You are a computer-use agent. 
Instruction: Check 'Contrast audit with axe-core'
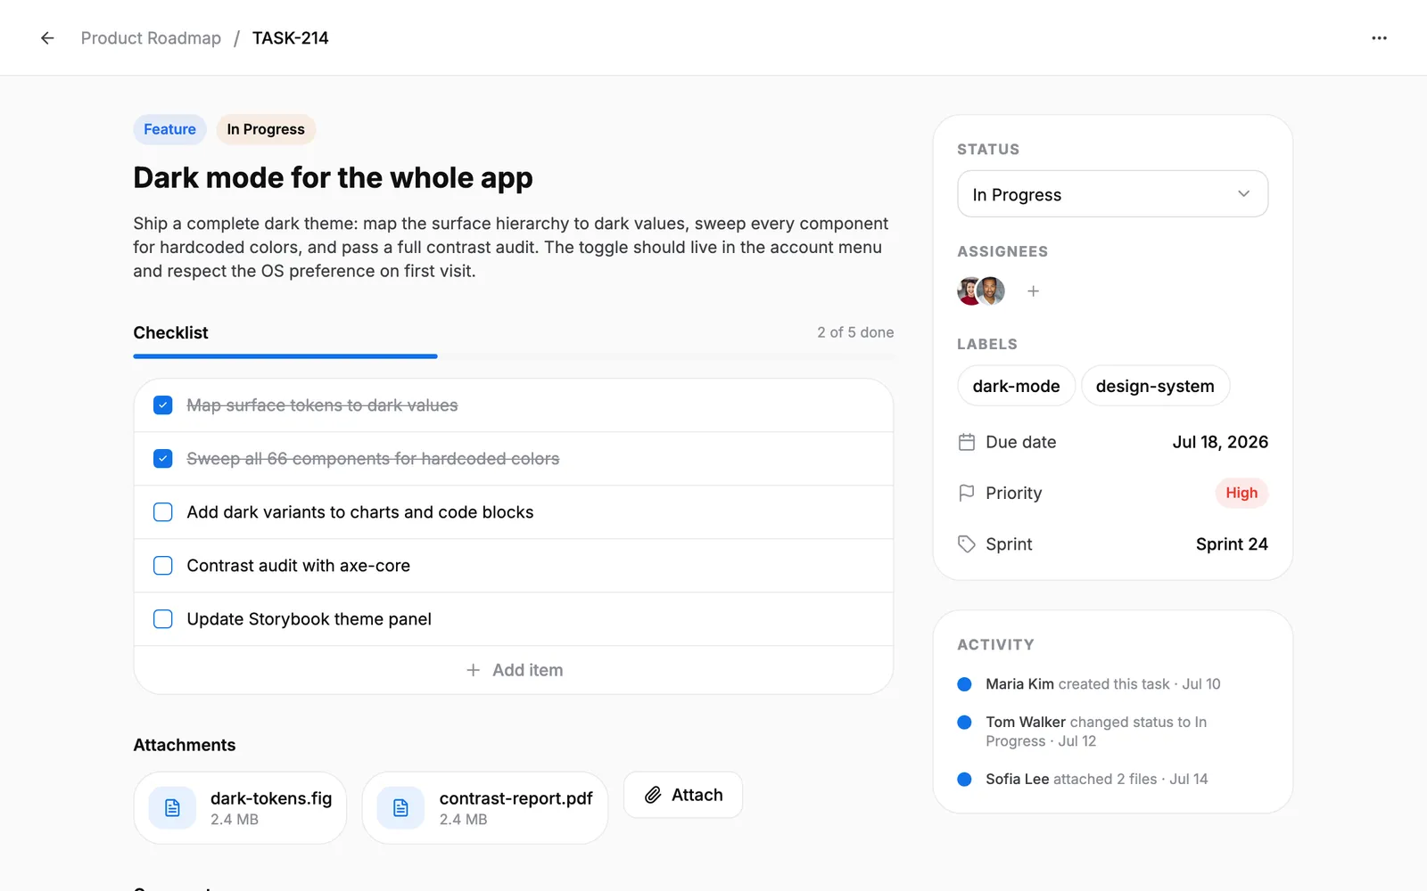[162, 566]
